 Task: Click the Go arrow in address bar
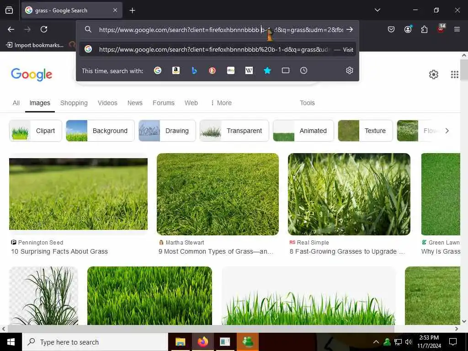tap(350, 30)
